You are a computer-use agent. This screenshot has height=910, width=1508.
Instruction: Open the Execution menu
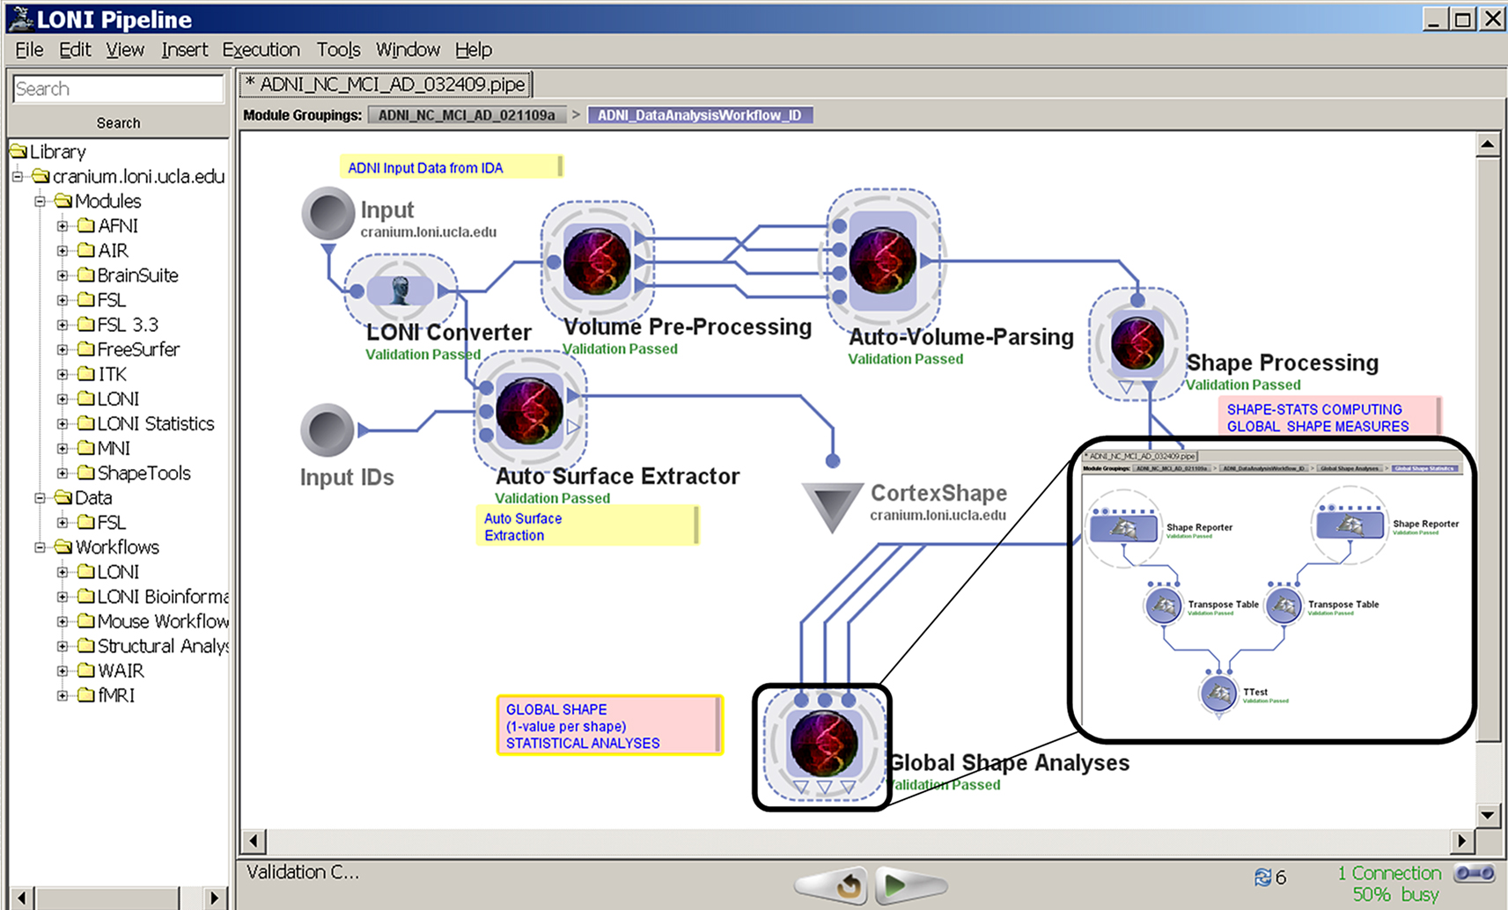point(261,49)
